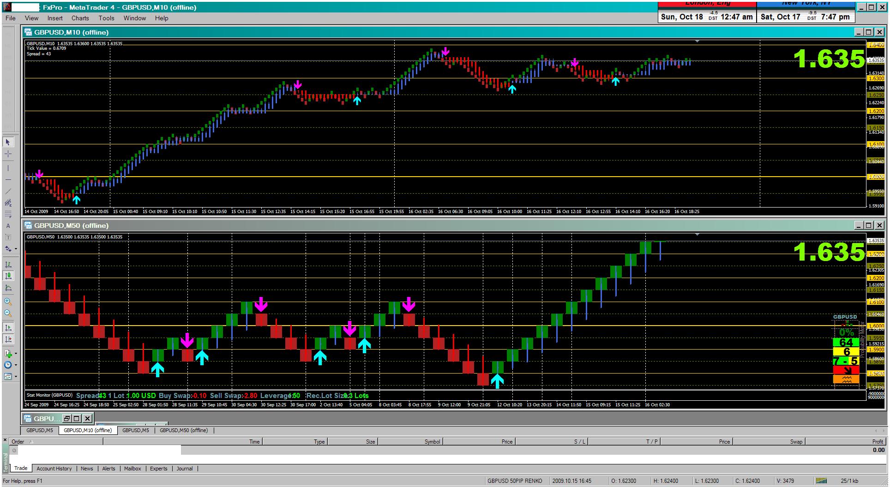Image resolution: width=890 pixels, height=487 pixels.
Task: Click the chart shift marker on the M10 chart
Action: (x=697, y=42)
